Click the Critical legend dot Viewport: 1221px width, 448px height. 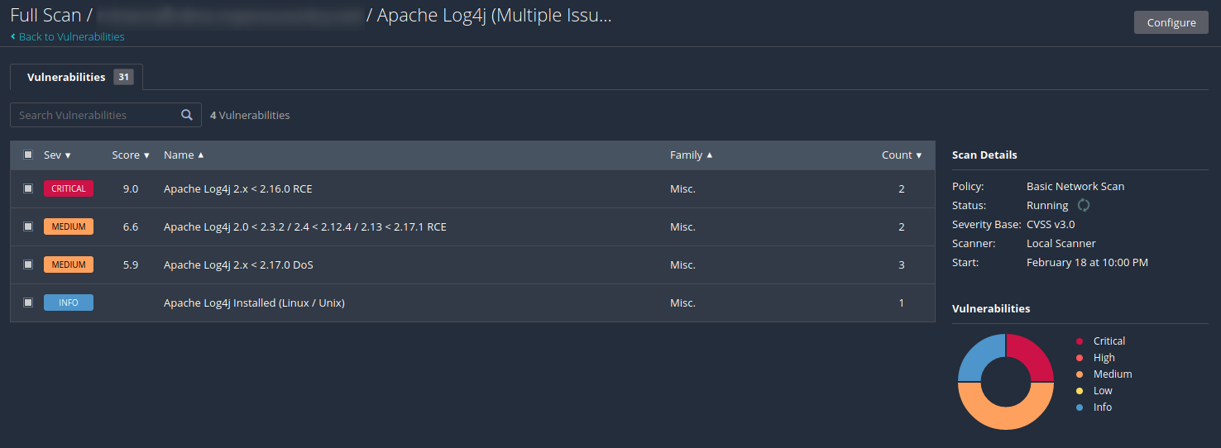pyautogui.click(x=1080, y=341)
